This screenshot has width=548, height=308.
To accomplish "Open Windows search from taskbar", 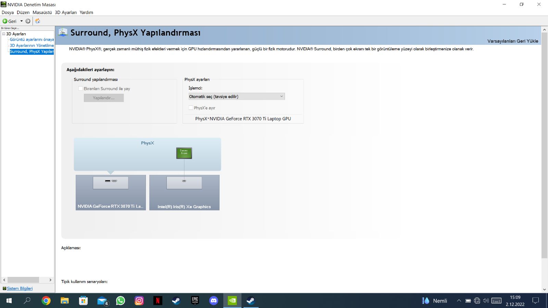I will pos(27,301).
